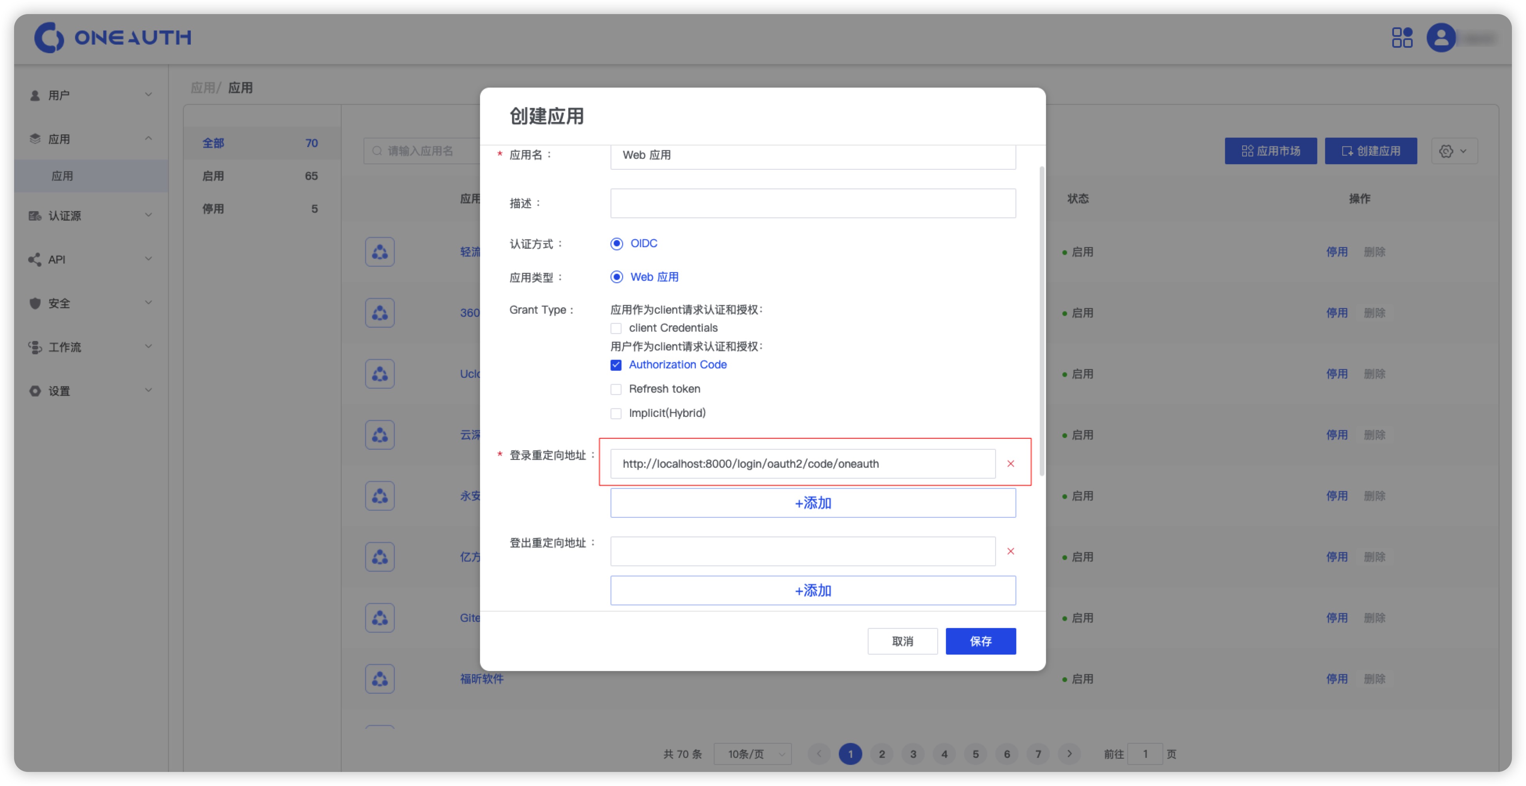
Task: Click the 应用 sidebar layers icon
Action: click(35, 139)
